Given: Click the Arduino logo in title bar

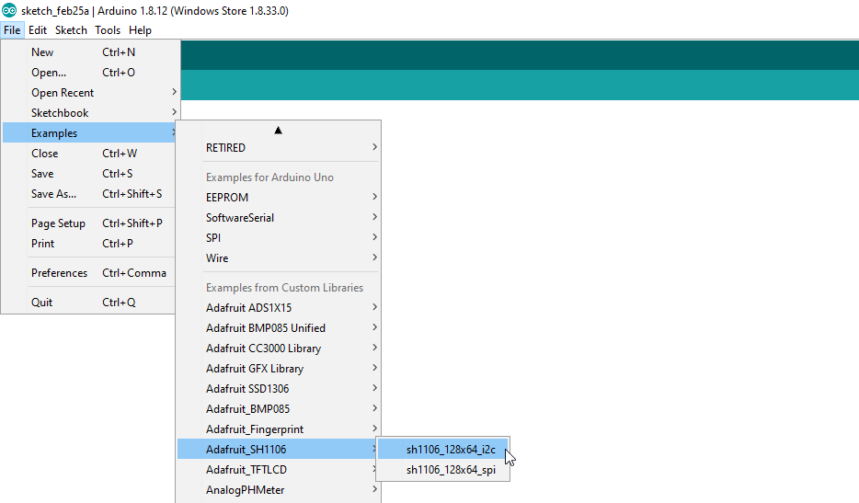Looking at the screenshot, I should (9, 10).
